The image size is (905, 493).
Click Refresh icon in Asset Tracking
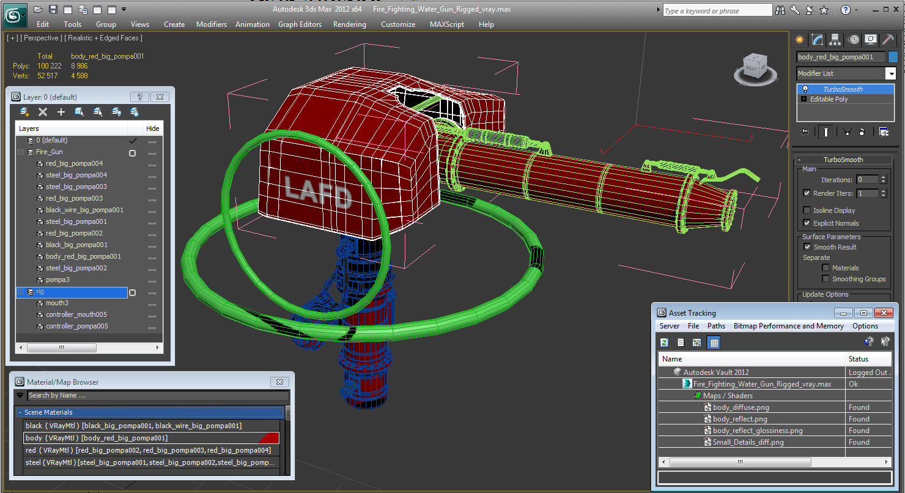[x=665, y=343]
